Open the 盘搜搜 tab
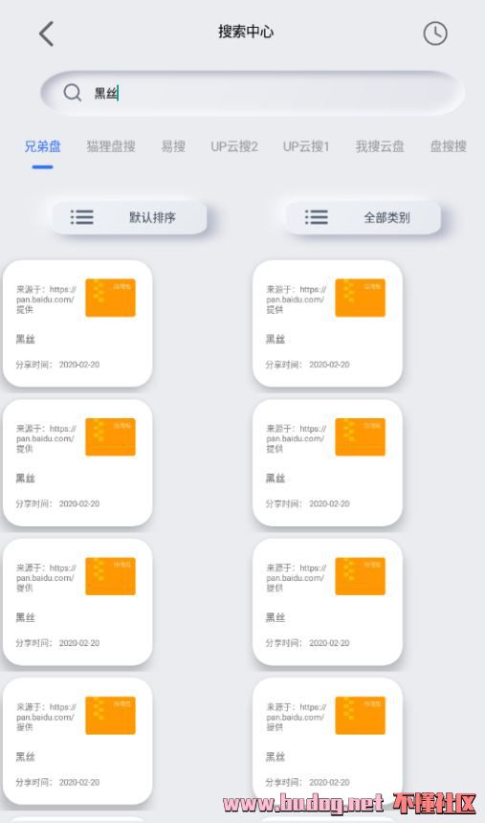485x823 pixels. pos(449,146)
